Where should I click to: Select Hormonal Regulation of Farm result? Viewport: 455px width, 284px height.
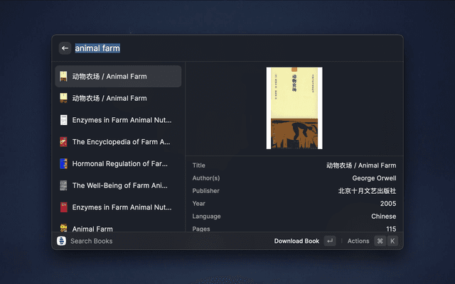coord(119,164)
